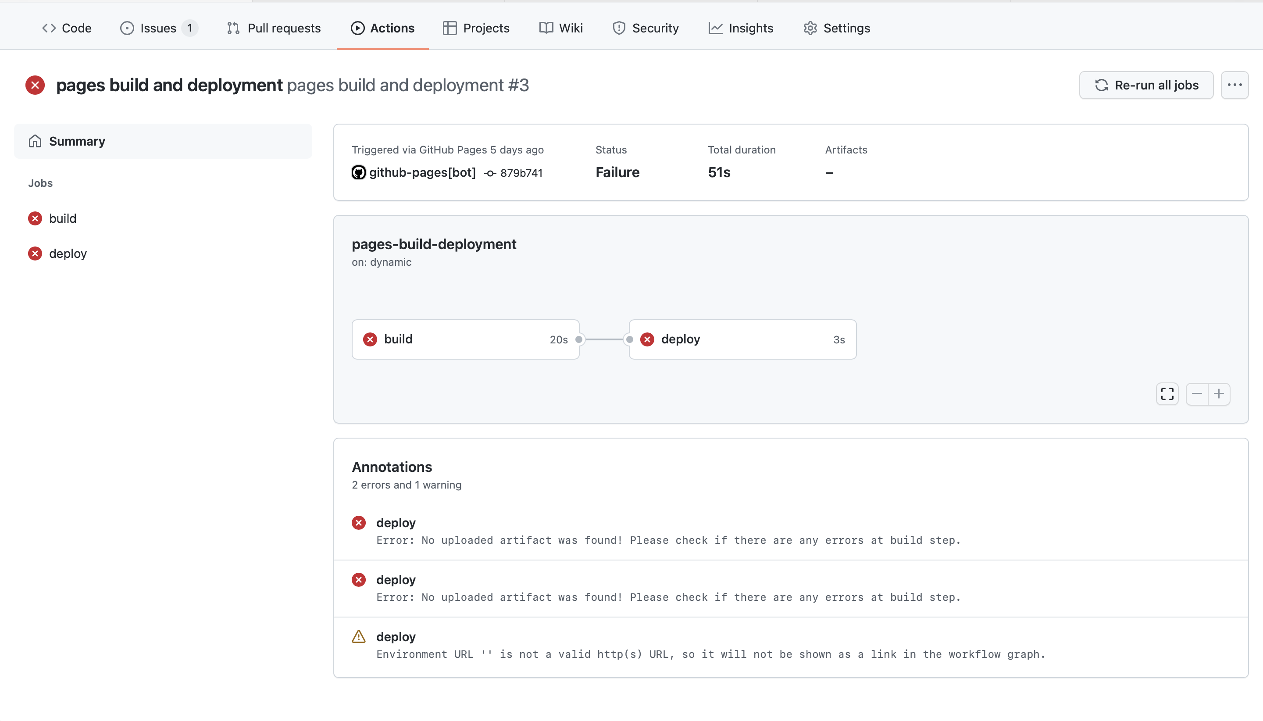
Task: Click the deploy node in workflow graph
Action: (x=742, y=339)
